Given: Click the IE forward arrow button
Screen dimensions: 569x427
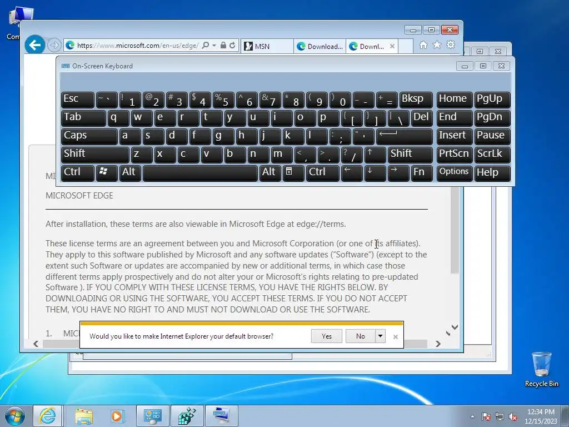Looking at the screenshot, I should pyautogui.click(x=54, y=45).
